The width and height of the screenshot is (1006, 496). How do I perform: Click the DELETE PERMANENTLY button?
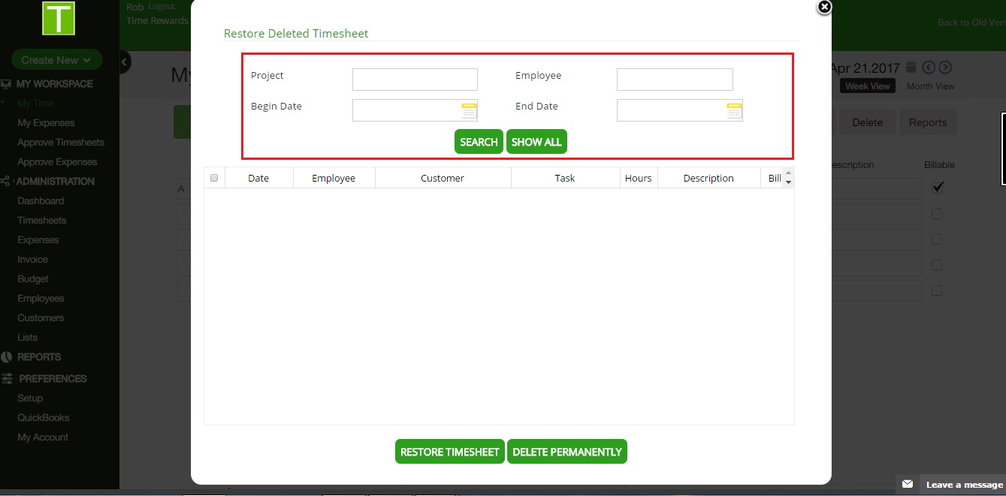tap(566, 452)
